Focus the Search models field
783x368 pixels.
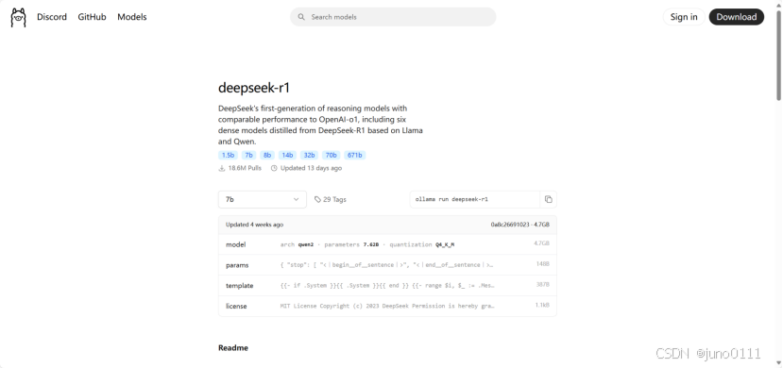coord(393,17)
